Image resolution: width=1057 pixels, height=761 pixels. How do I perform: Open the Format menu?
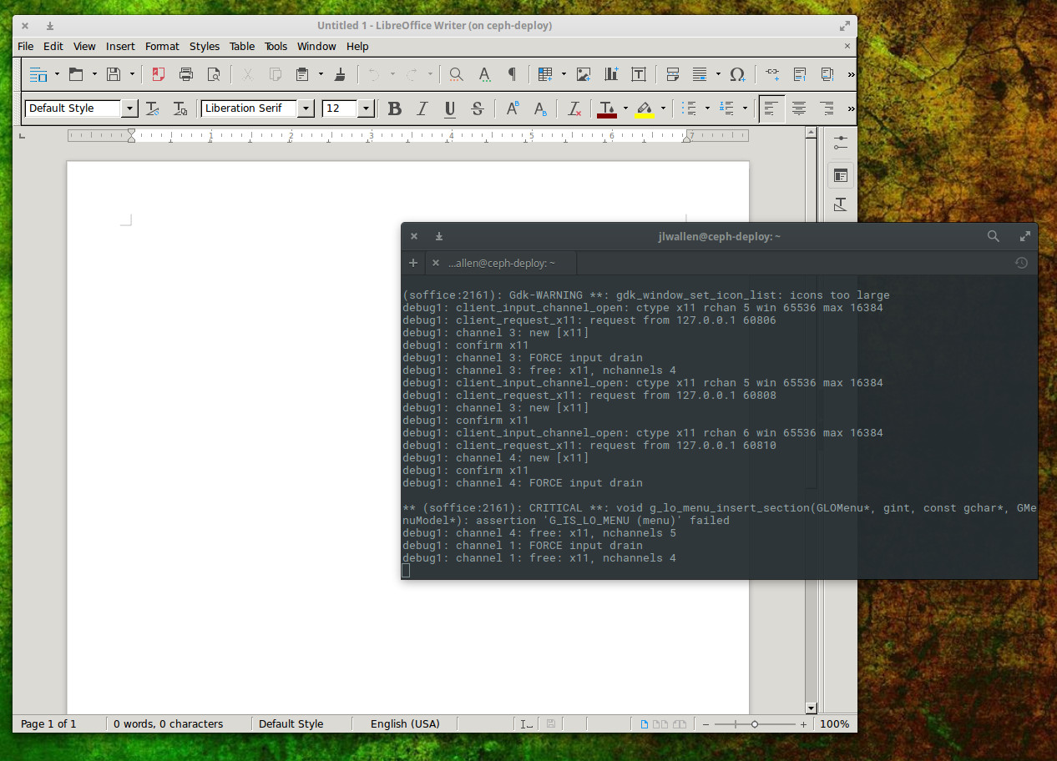(162, 47)
